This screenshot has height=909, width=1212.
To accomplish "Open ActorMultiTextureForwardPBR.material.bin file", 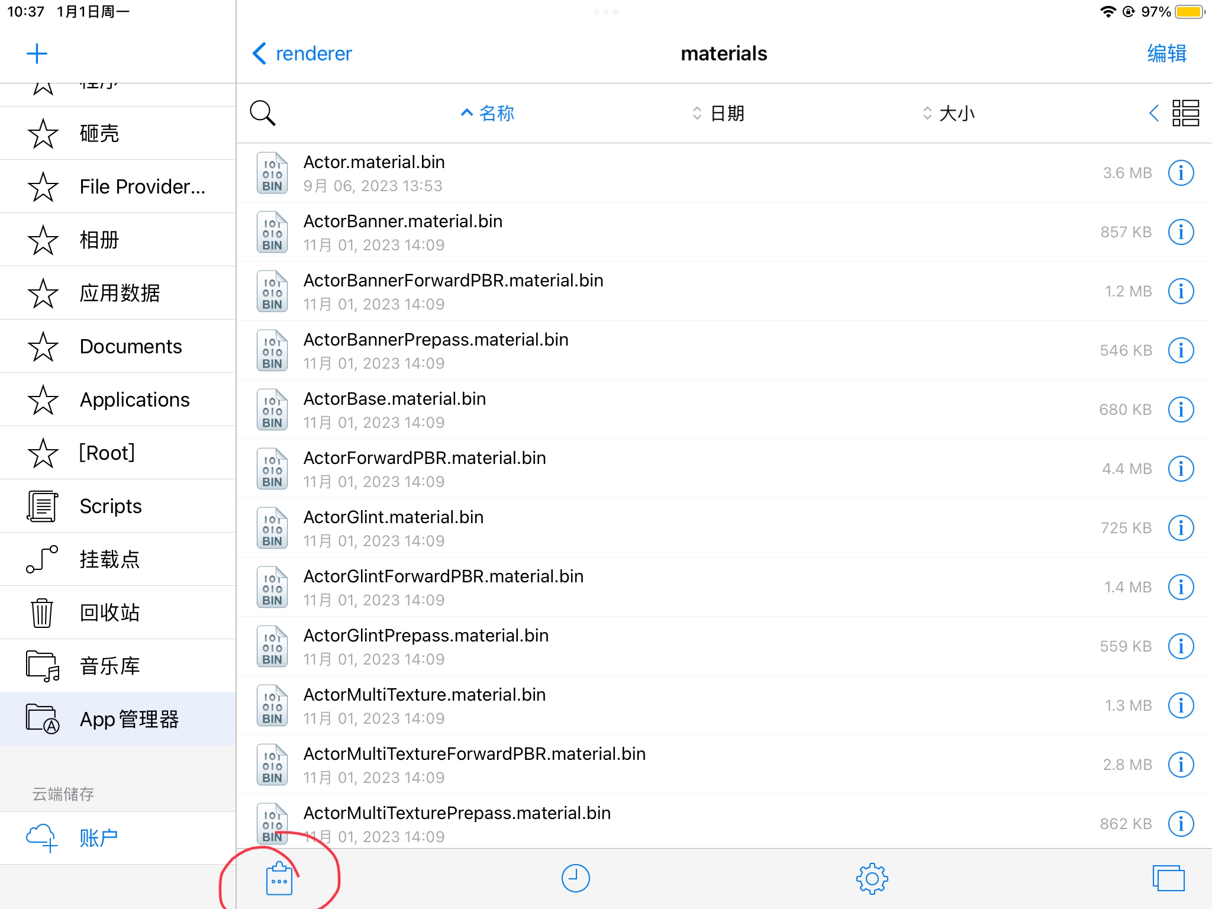I will coord(724,765).
